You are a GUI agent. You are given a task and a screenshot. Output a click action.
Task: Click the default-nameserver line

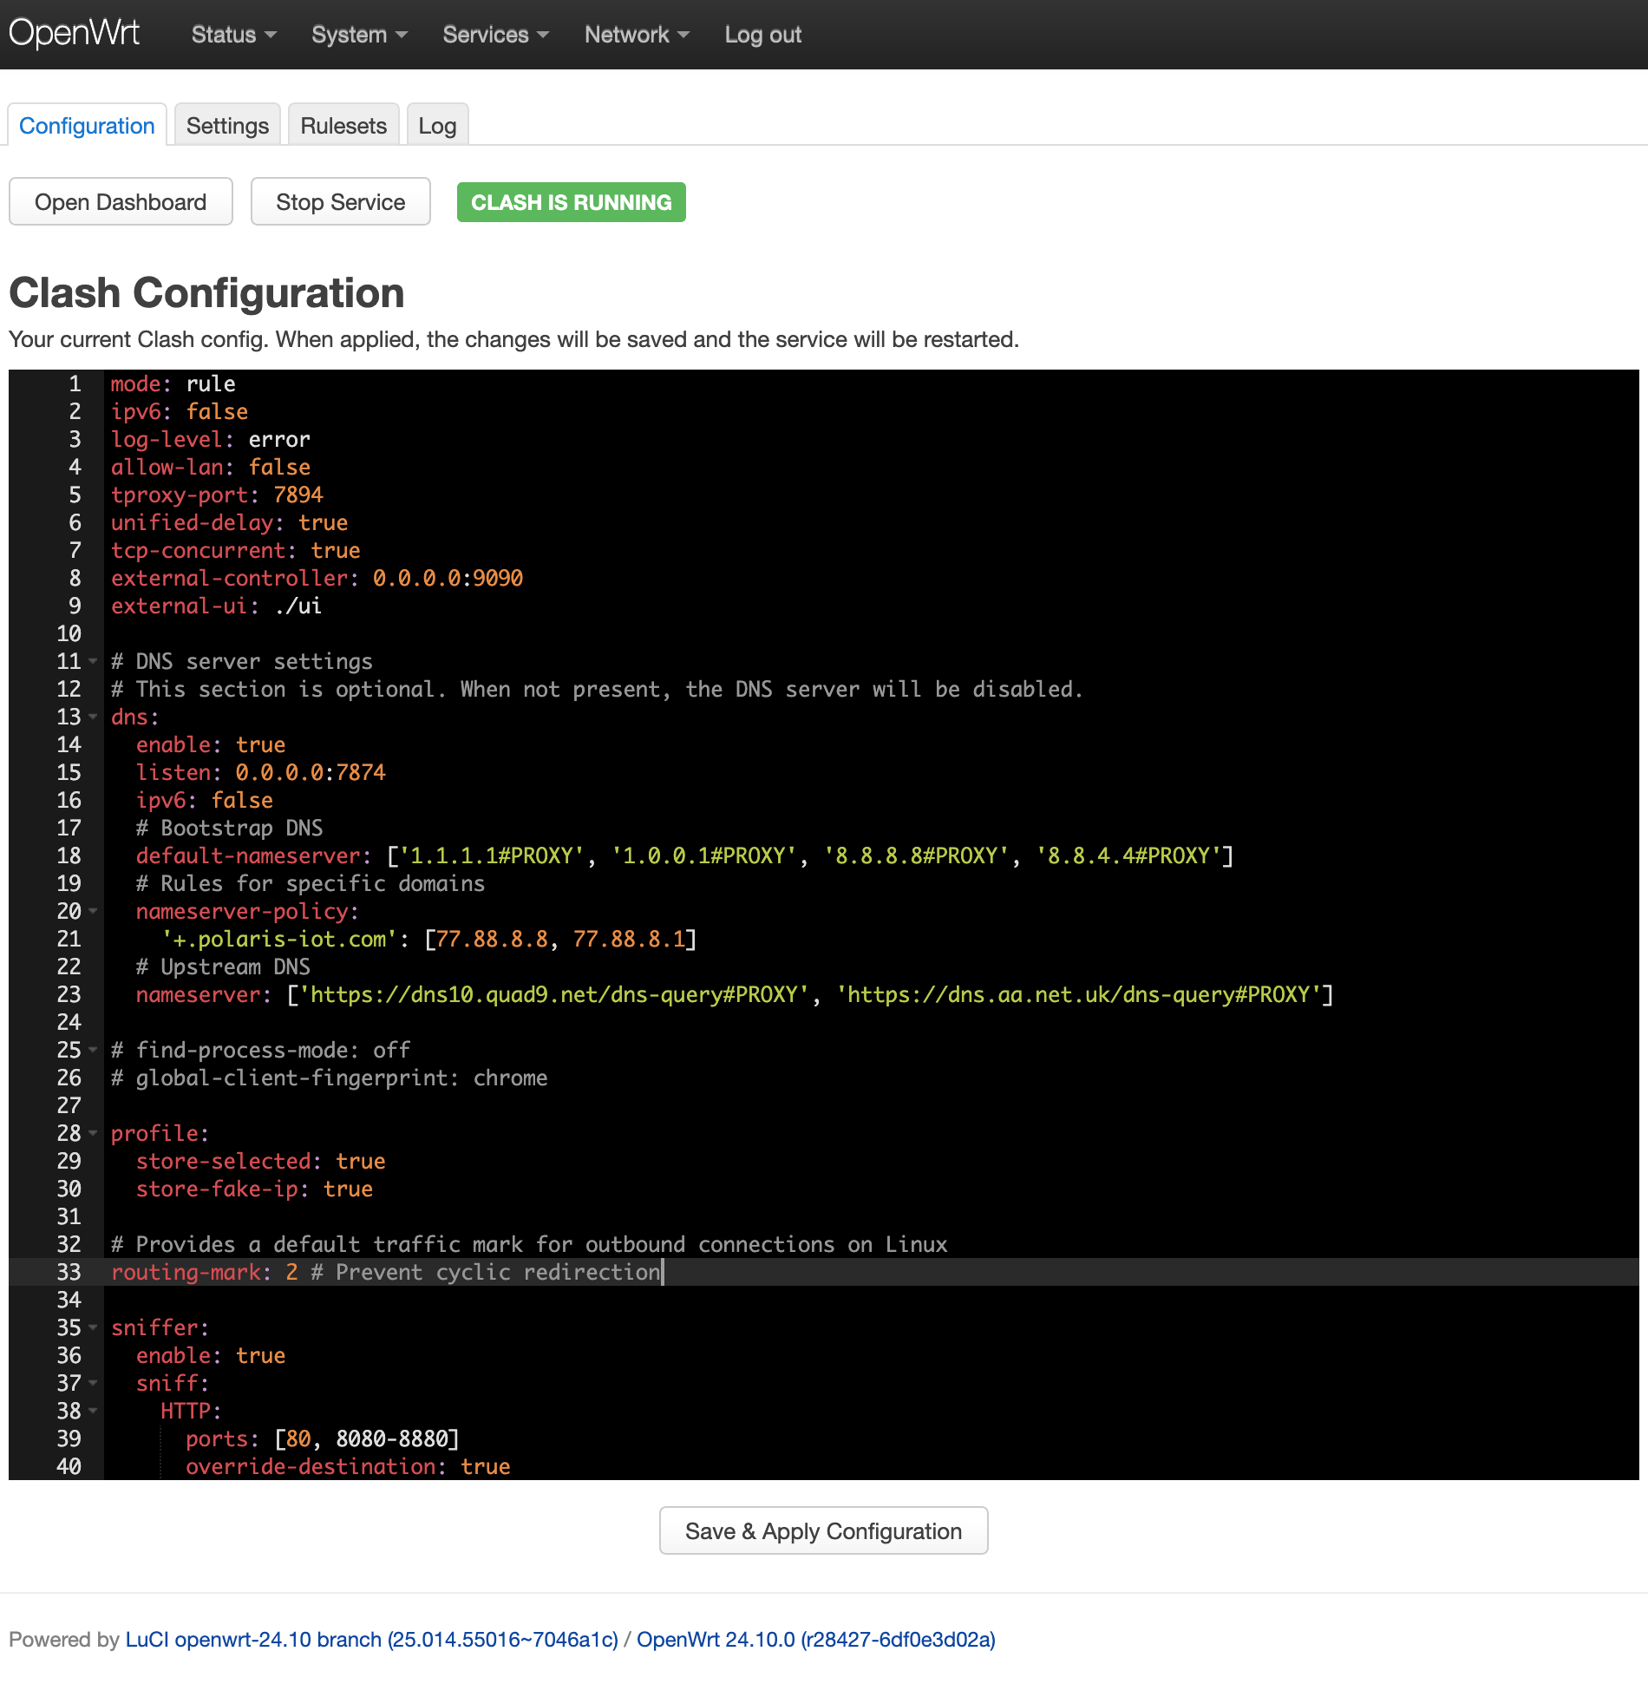(x=684, y=856)
